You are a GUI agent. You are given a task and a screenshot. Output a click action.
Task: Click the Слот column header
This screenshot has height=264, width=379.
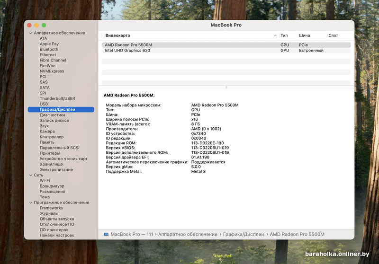333,35
